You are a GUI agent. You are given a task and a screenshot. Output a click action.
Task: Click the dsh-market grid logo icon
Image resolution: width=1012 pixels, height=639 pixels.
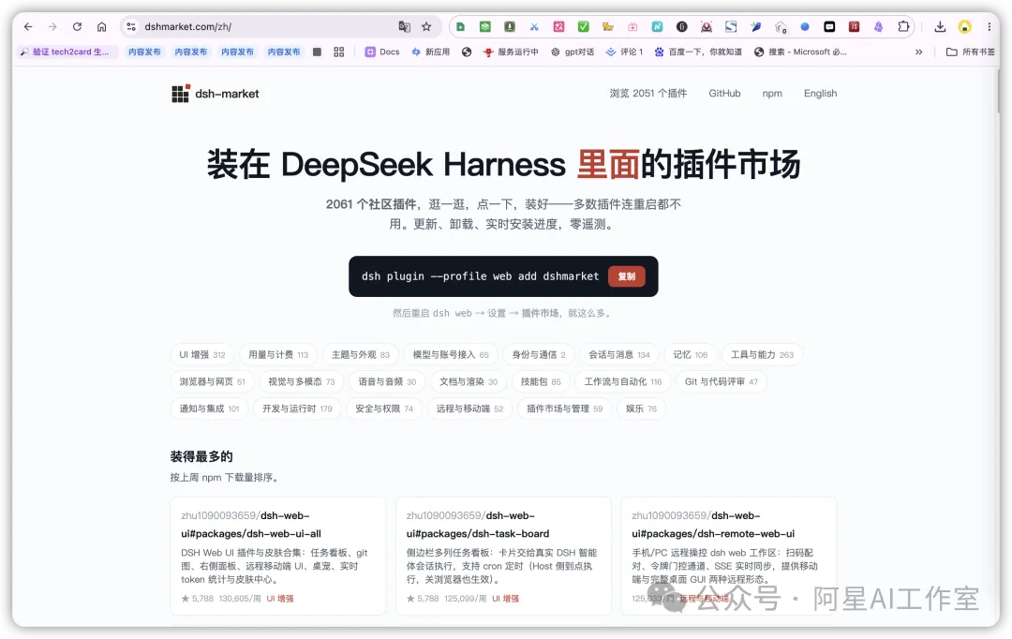coord(181,94)
